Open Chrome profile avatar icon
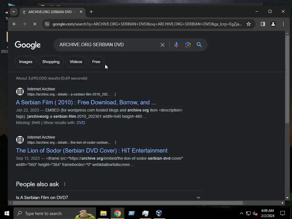292x219 pixels. point(273,24)
